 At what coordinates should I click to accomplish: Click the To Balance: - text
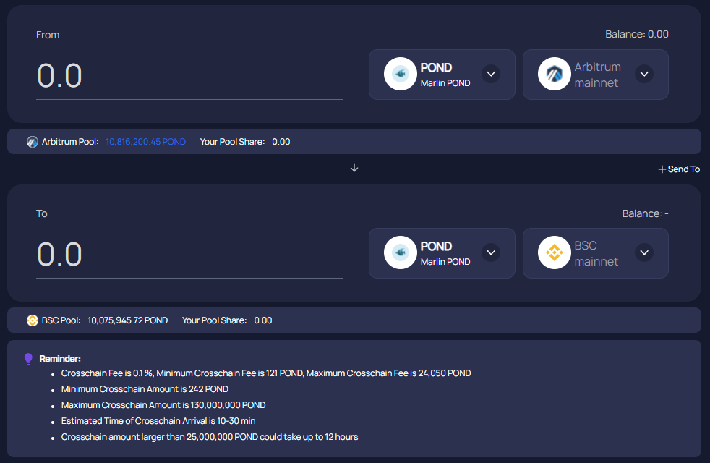(645, 213)
